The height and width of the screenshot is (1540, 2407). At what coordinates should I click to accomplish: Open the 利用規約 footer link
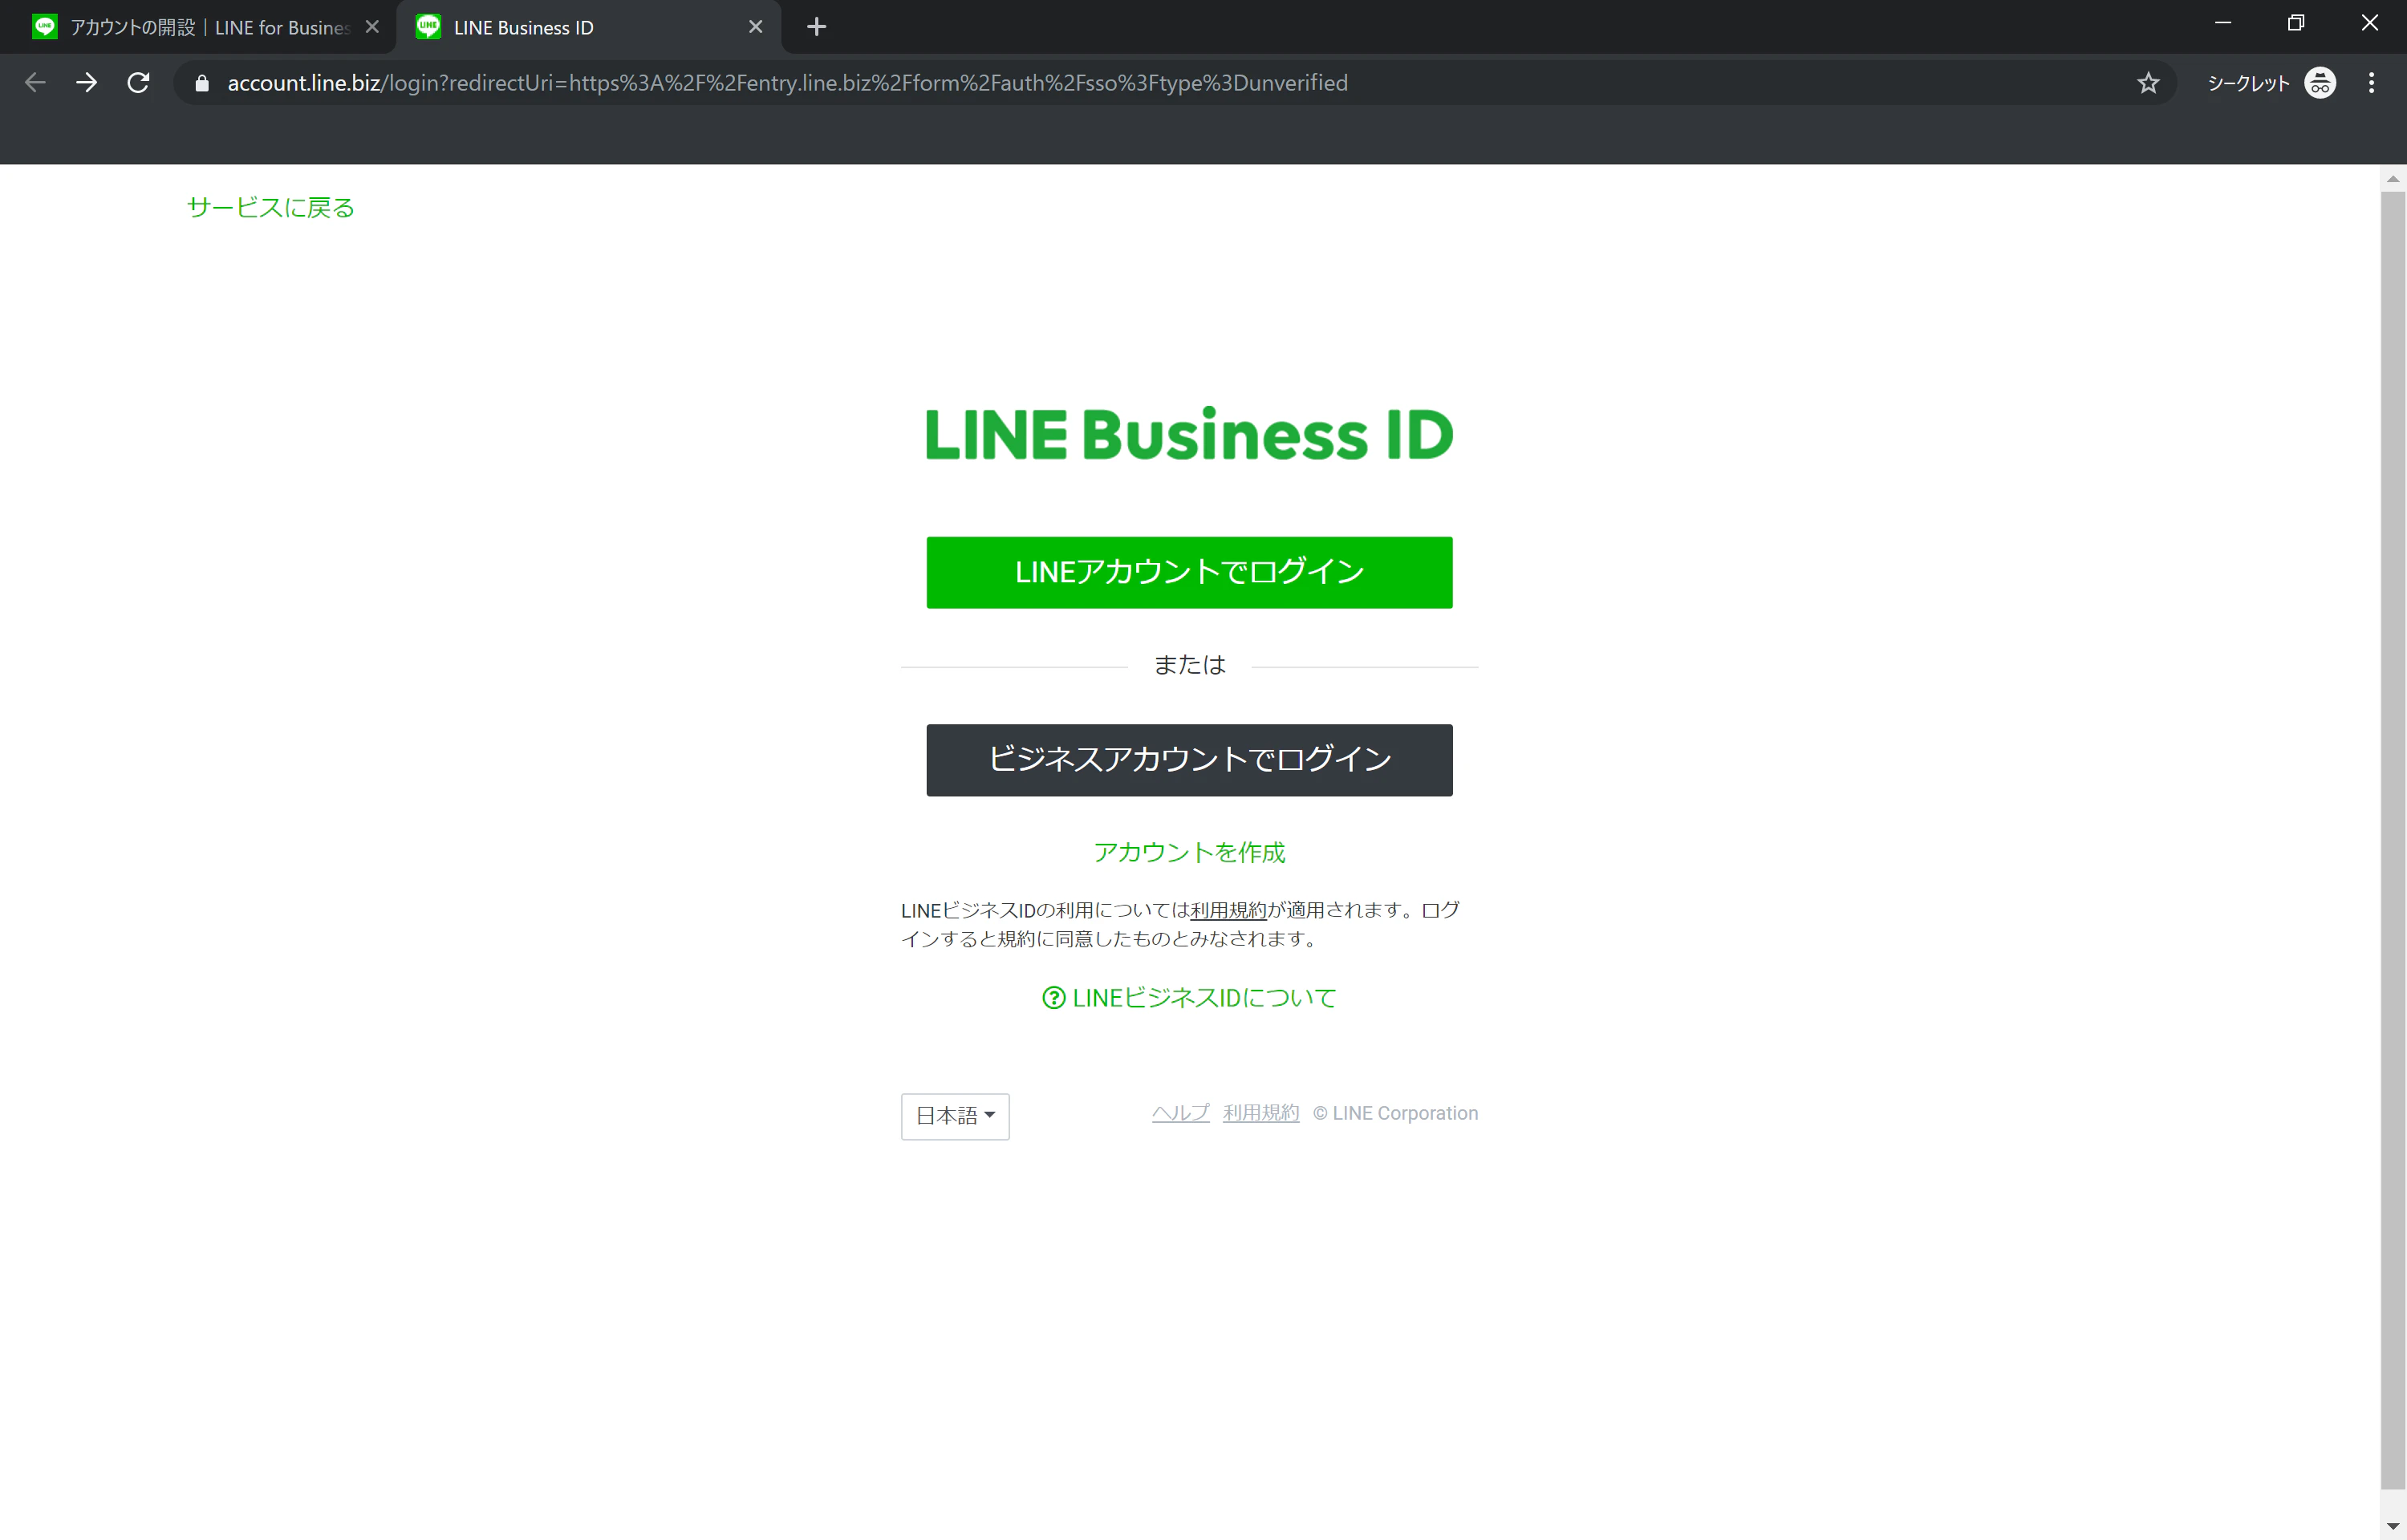[1261, 1113]
